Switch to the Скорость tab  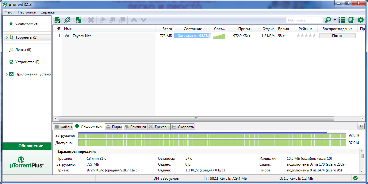183,127
